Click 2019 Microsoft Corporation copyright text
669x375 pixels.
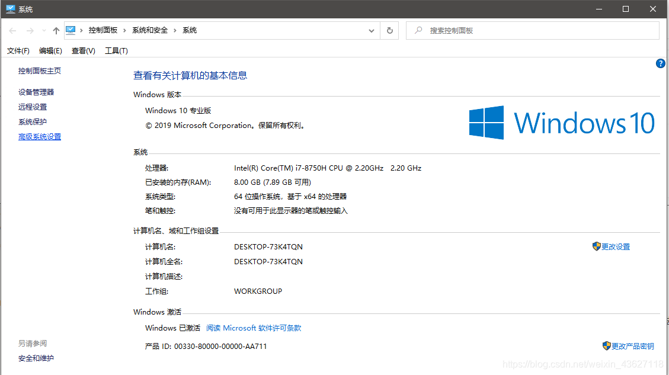tap(226, 126)
